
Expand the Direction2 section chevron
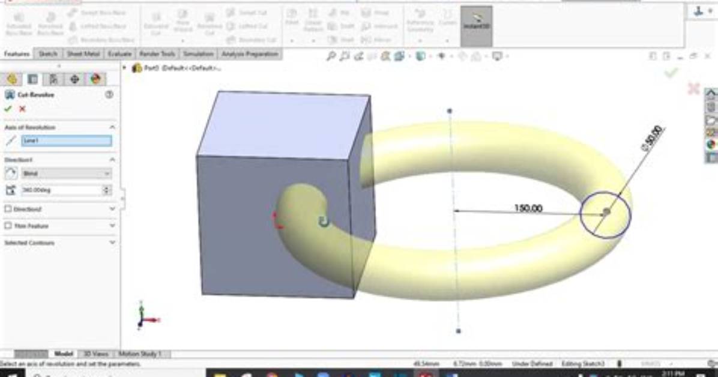pos(112,209)
